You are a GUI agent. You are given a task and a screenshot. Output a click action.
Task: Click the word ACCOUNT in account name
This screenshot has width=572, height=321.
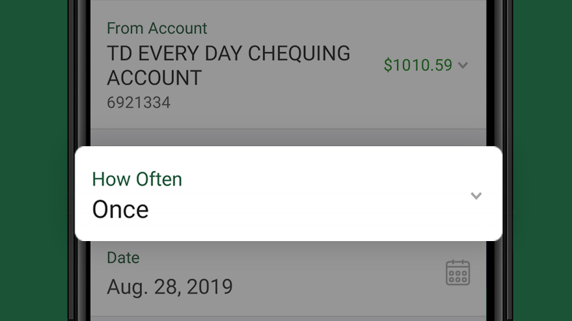(154, 77)
